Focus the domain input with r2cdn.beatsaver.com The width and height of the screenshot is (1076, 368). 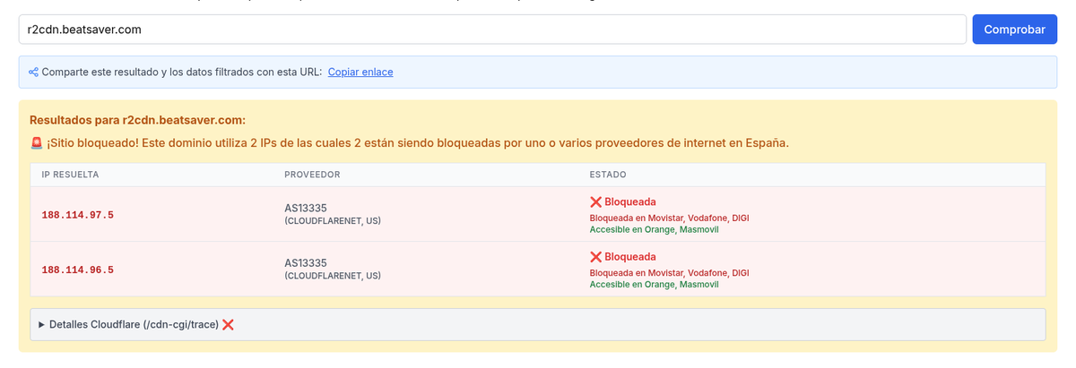click(492, 30)
